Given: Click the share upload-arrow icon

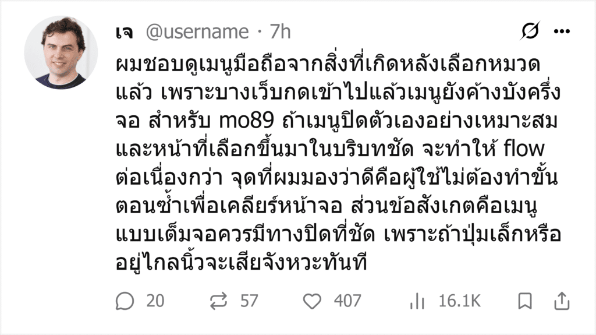Looking at the screenshot, I should (x=562, y=301).
